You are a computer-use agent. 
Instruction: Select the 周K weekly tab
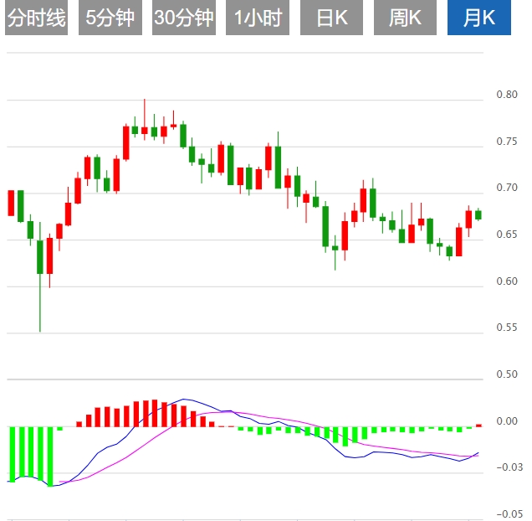click(405, 18)
